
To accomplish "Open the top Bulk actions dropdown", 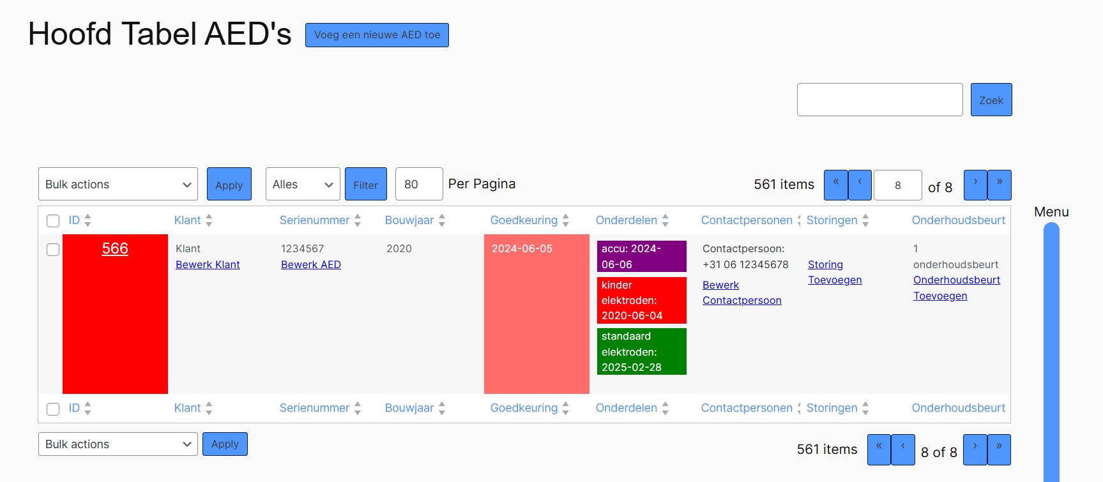I will pos(118,185).
